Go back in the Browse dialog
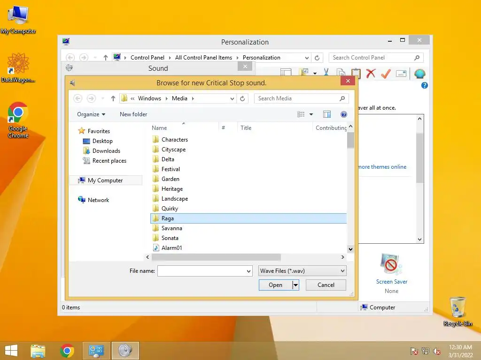Image resolution: width=481 pixels, height=360 pixels. pyautogui.click(x=78, y=98)
